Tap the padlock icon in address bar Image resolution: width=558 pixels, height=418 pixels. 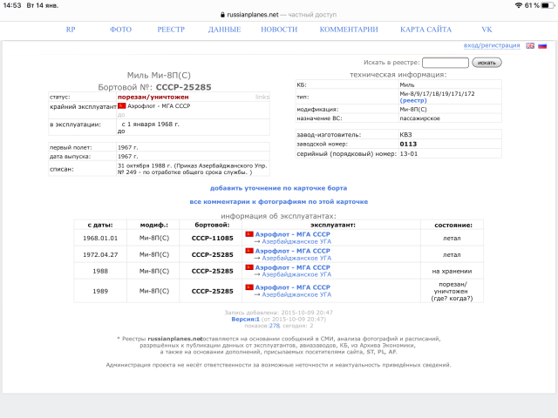(x=223, y=15)
